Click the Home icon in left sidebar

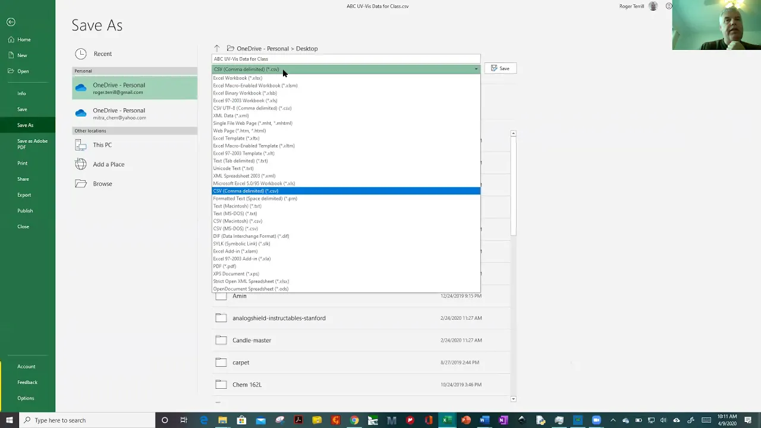point(11,39)
